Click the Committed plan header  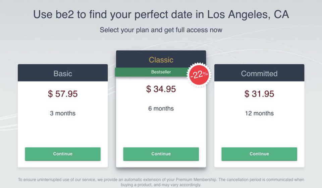pos(259,73)
